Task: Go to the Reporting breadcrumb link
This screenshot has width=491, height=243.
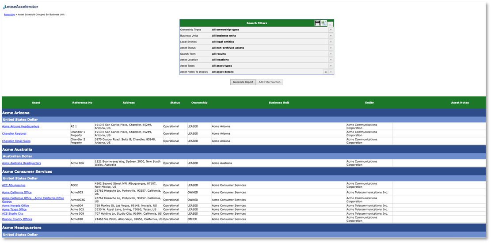Action: 9,15
